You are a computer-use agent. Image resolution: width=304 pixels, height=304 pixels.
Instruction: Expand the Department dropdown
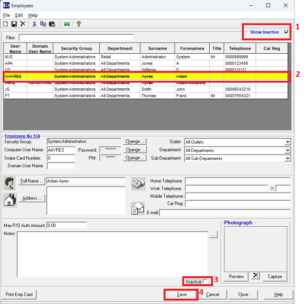click(x=288, y=150)
